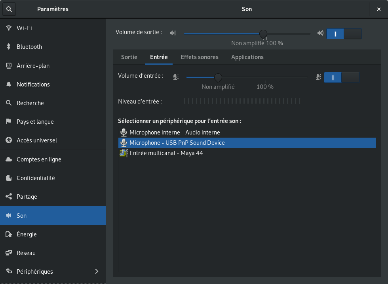Click the Énergie battery icon
This screenshot has height=284, width=388.
point(9,234)
